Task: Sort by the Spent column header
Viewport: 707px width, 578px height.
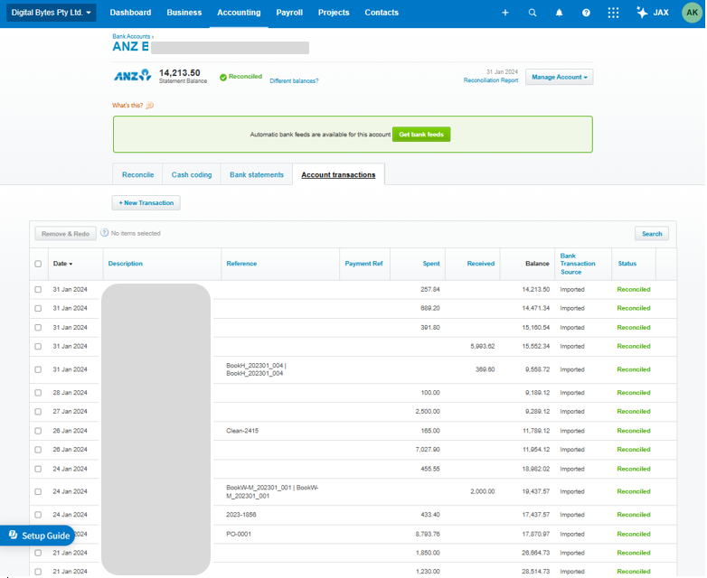Action: [431, 264]
